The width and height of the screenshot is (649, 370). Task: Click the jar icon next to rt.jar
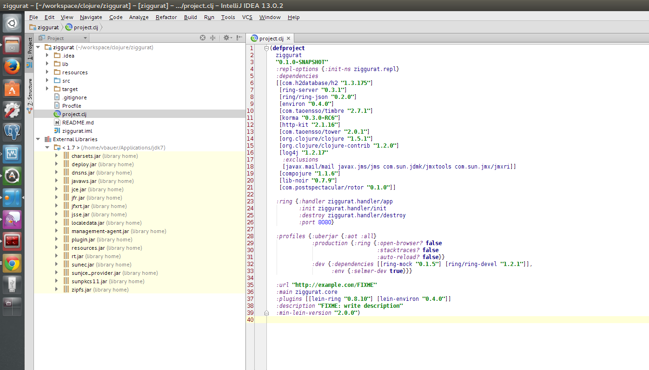click(66, 256)
